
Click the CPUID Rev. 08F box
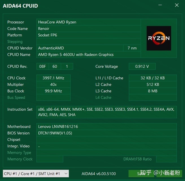43,66
